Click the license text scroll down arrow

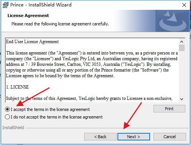pyautogui.click(x=182, y=99)
